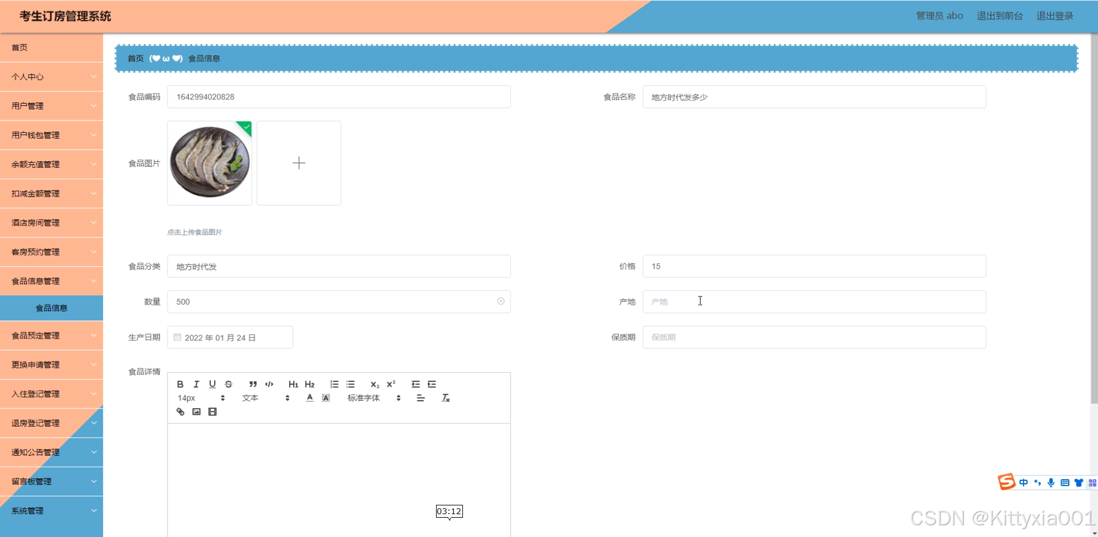
Task: Toggle bold formatting
Action: pos(180,384)
